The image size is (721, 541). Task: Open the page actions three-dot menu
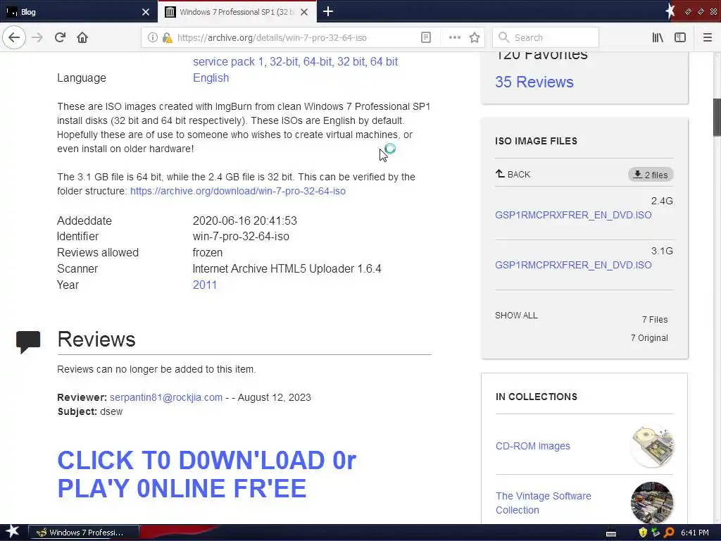(454, 38)
